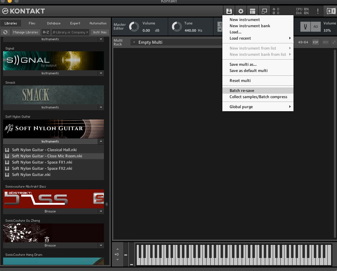The image size is (337, 271).
Task: Click the Tune 440.00 Hz value
Action: point(193,30)
